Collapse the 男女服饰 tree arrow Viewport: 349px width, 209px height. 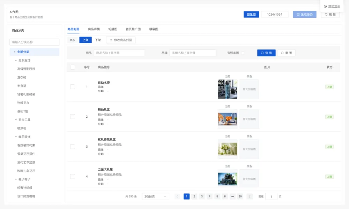(x=16, y=60)
